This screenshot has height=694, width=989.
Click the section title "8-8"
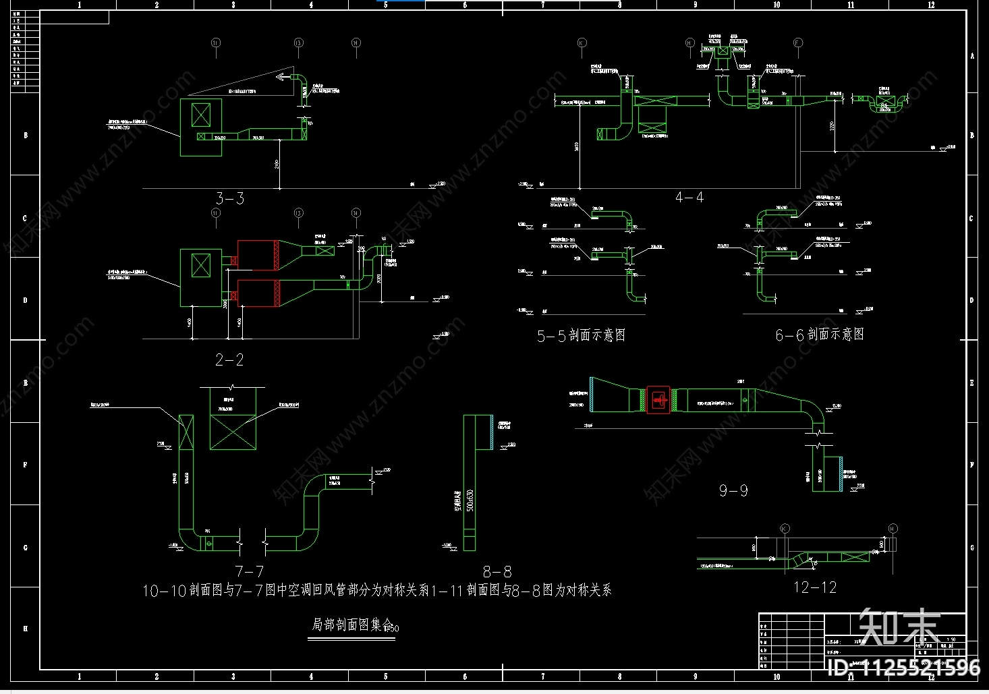coord(498,571)
